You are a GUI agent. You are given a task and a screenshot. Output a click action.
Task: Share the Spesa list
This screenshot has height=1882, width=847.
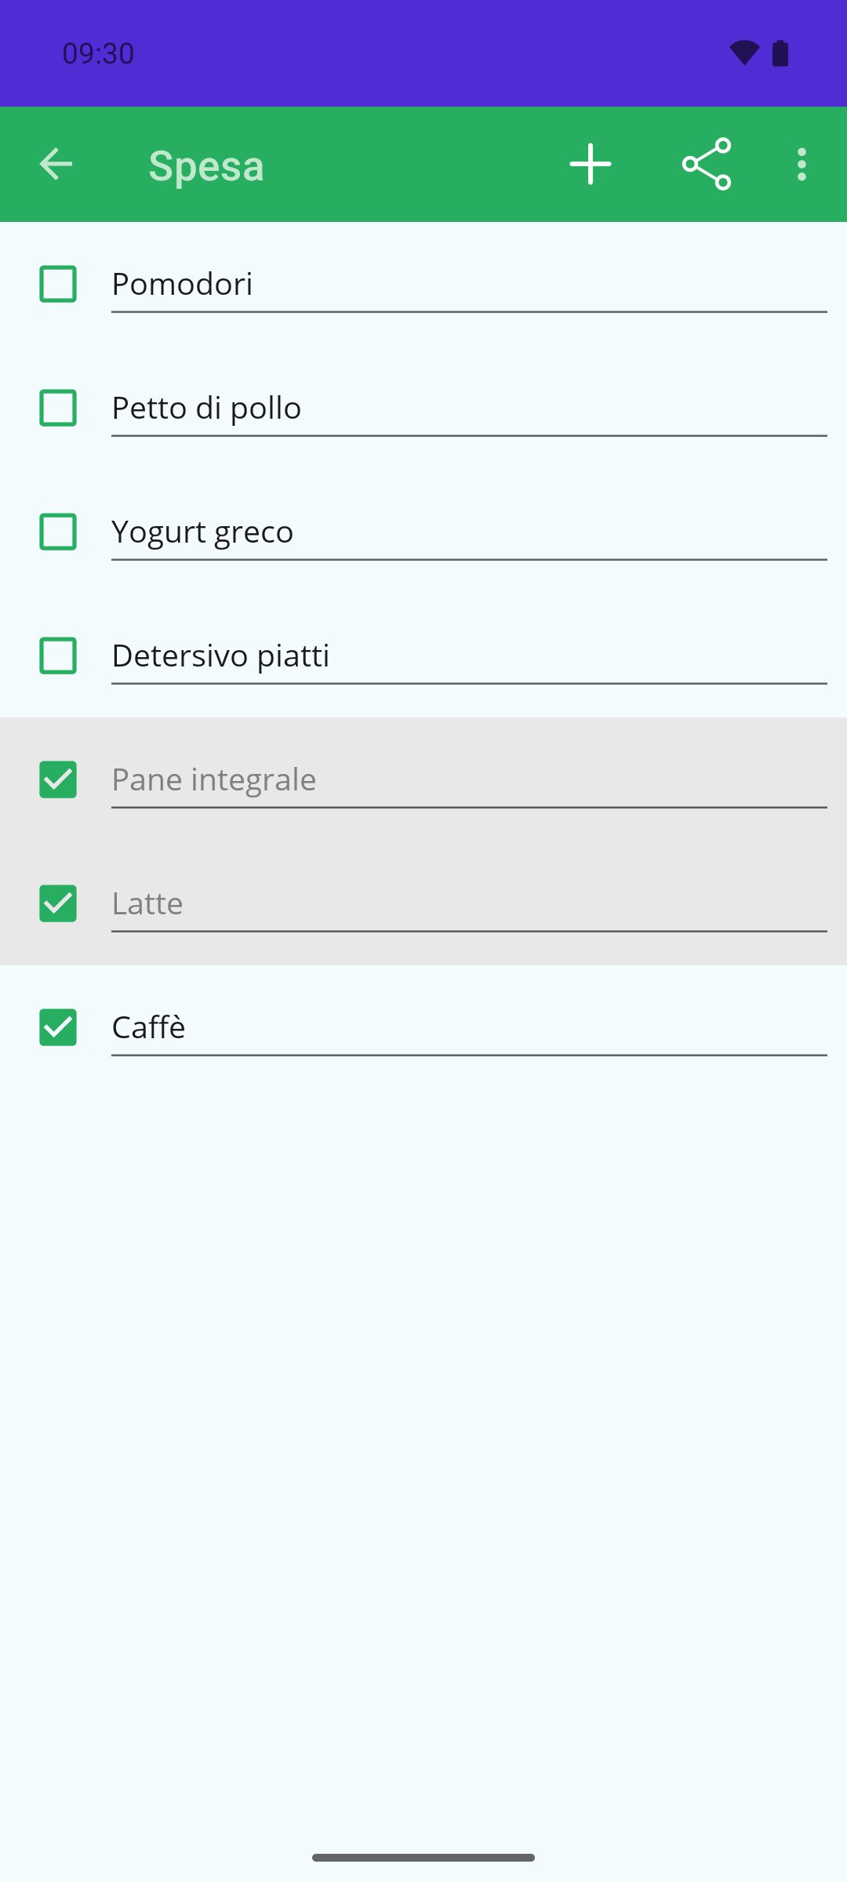point(707,165)
